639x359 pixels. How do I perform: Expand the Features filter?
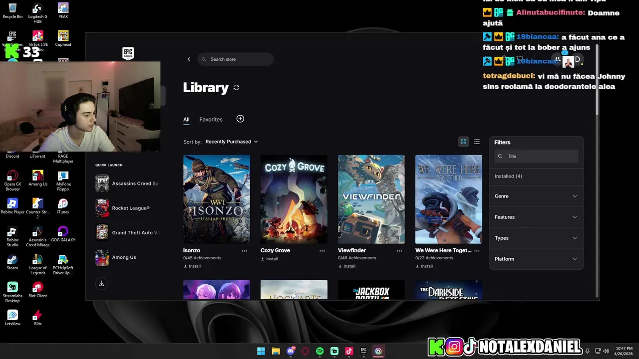[536, 217]
